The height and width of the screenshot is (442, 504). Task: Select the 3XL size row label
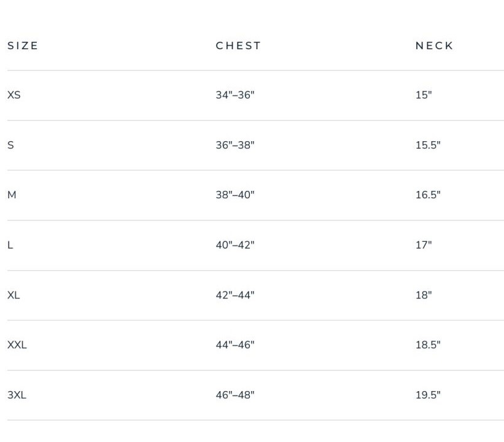pos(17,395)
